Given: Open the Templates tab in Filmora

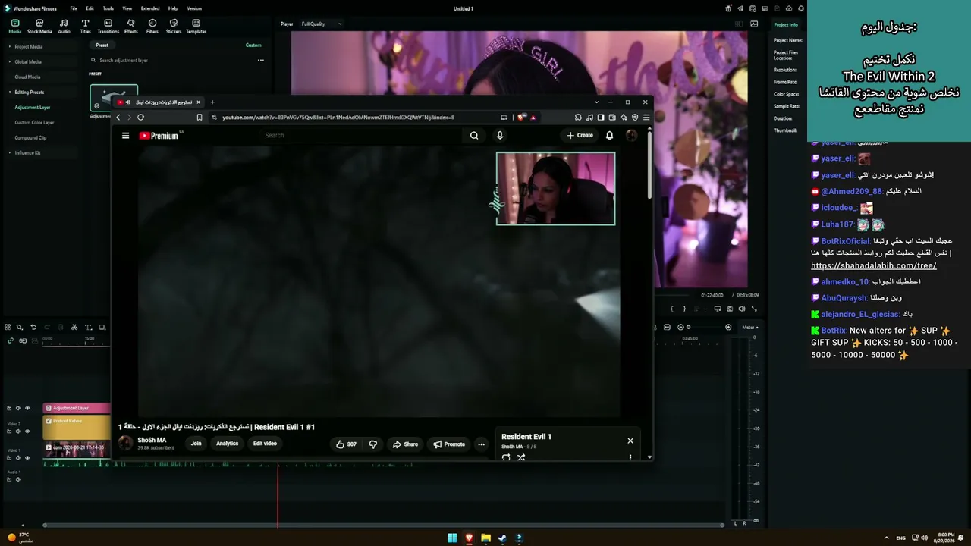Looking at the screenshot, I should tap(196, 27).
